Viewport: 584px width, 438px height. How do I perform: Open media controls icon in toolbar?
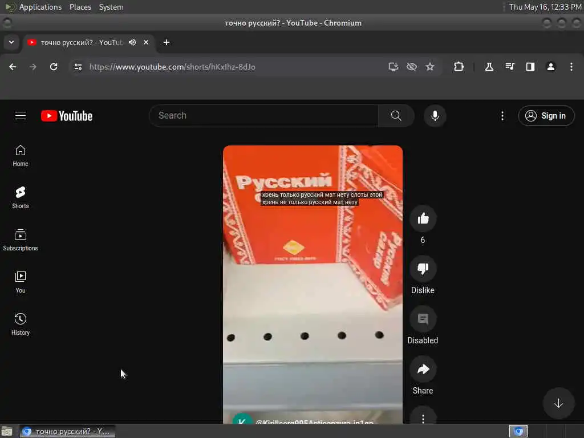click(x=509, y=67)
